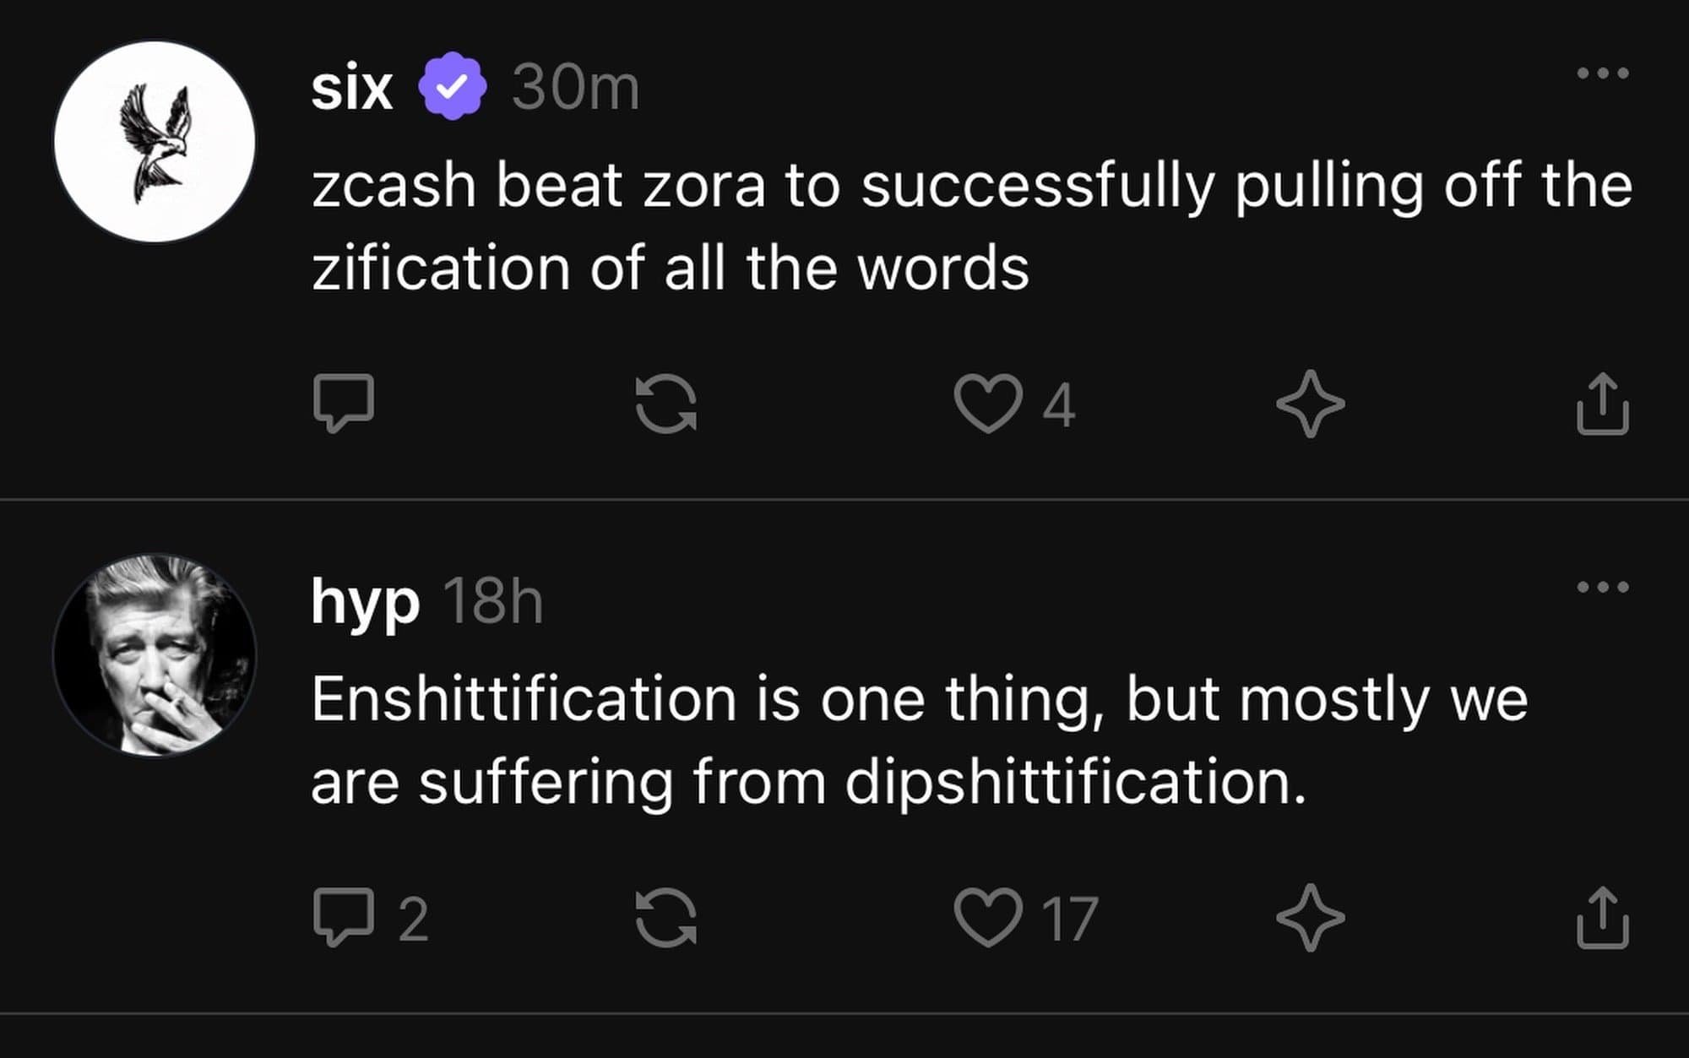
Task: Reply to hyp's Enshittification post
Action: pyautogui.click(x=344, y=916)
